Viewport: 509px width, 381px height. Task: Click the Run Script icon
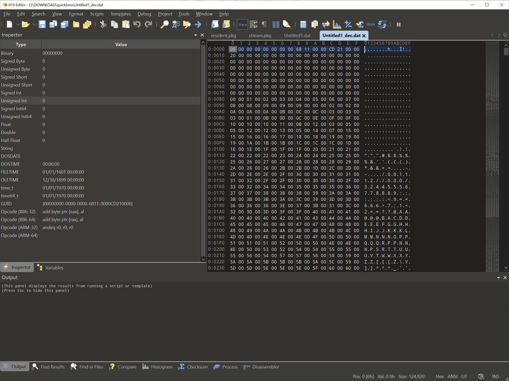[x=215, y=24]
